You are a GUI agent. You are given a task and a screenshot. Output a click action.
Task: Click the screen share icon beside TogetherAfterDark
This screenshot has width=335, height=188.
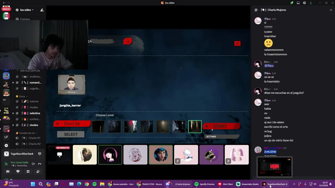pos(40,154)
